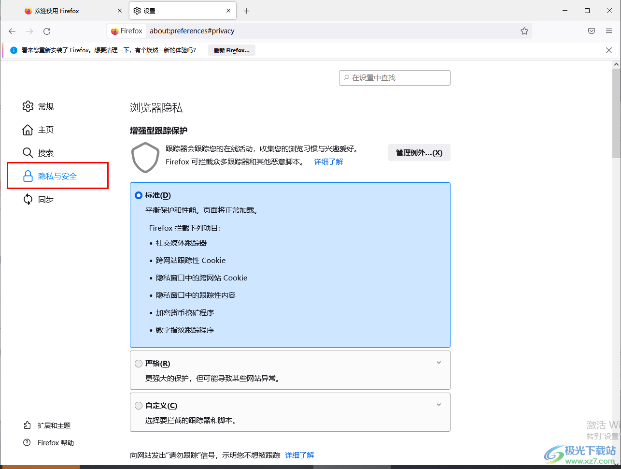
Task: Click the 数字指纹跟踪程序 list item
Action: 185,330
